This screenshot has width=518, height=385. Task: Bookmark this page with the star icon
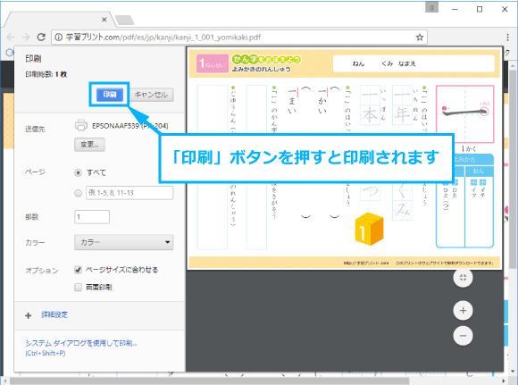pyautogui.click(x=420, y=37)
